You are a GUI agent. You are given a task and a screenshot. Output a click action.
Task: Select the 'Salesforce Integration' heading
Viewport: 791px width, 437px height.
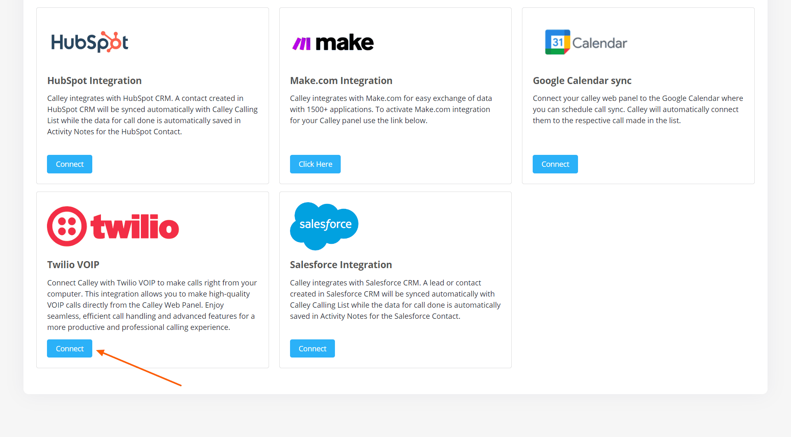[341, 264]
